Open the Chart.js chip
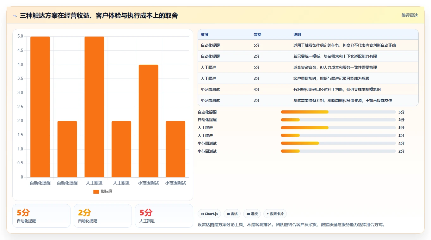Image resolution: width=431 pixels, height=240 pixels. coord(209,214)
